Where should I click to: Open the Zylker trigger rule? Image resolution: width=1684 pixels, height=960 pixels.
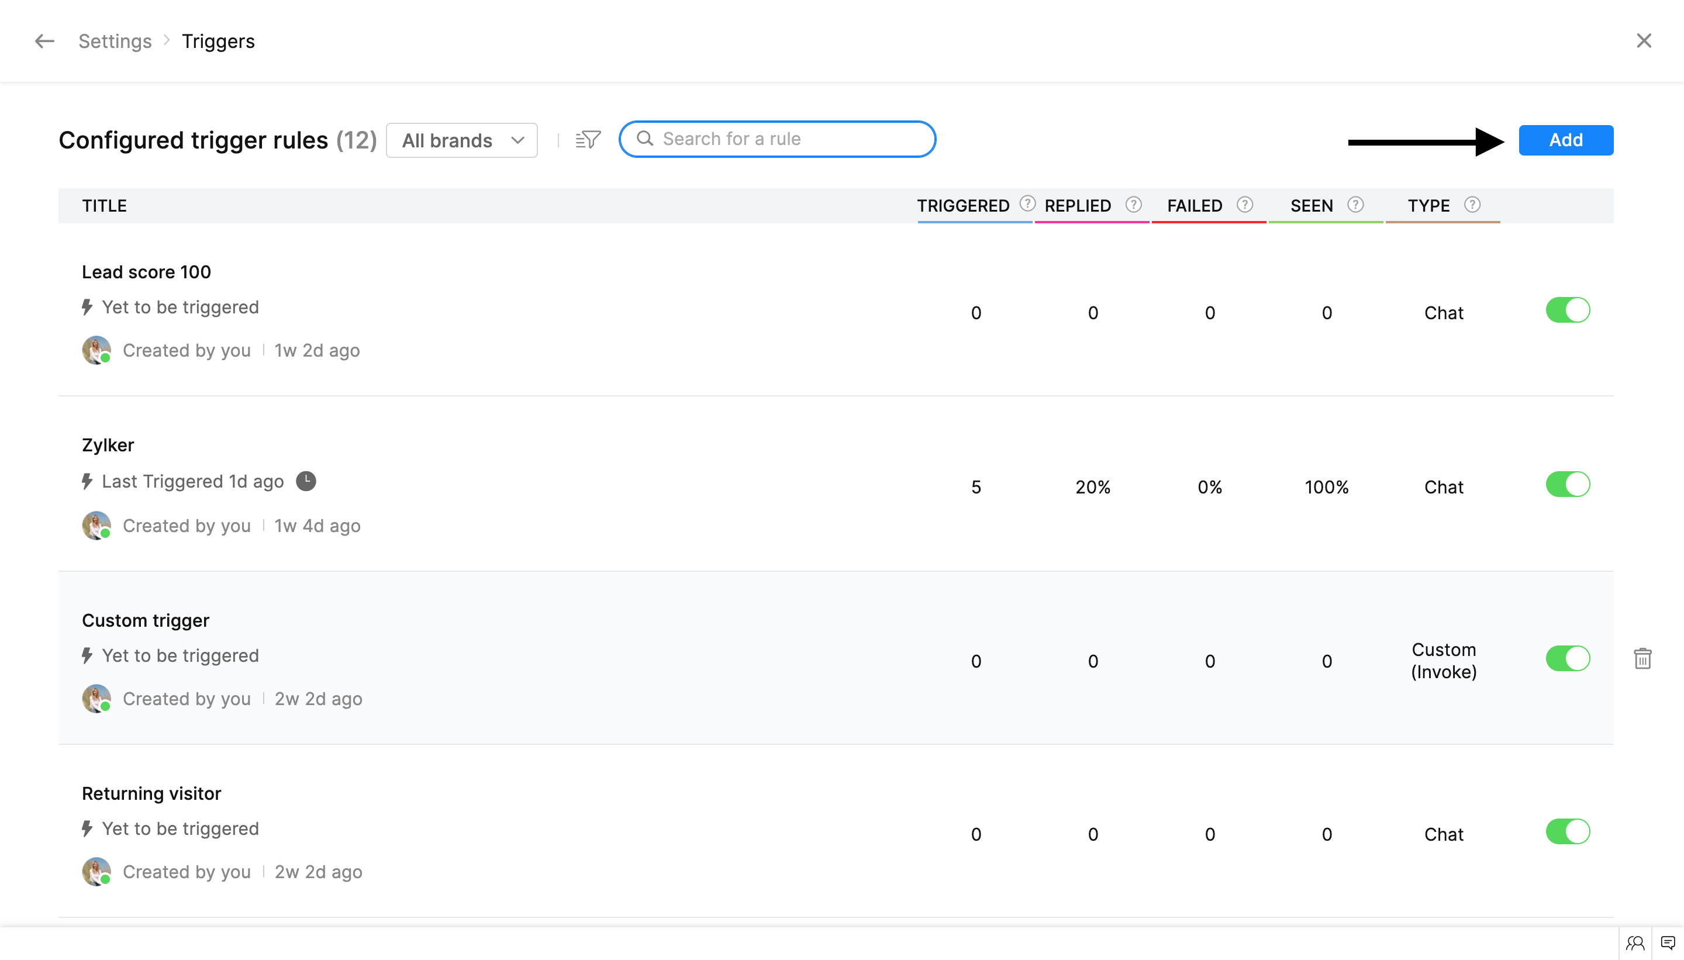(x=108, y=445)
